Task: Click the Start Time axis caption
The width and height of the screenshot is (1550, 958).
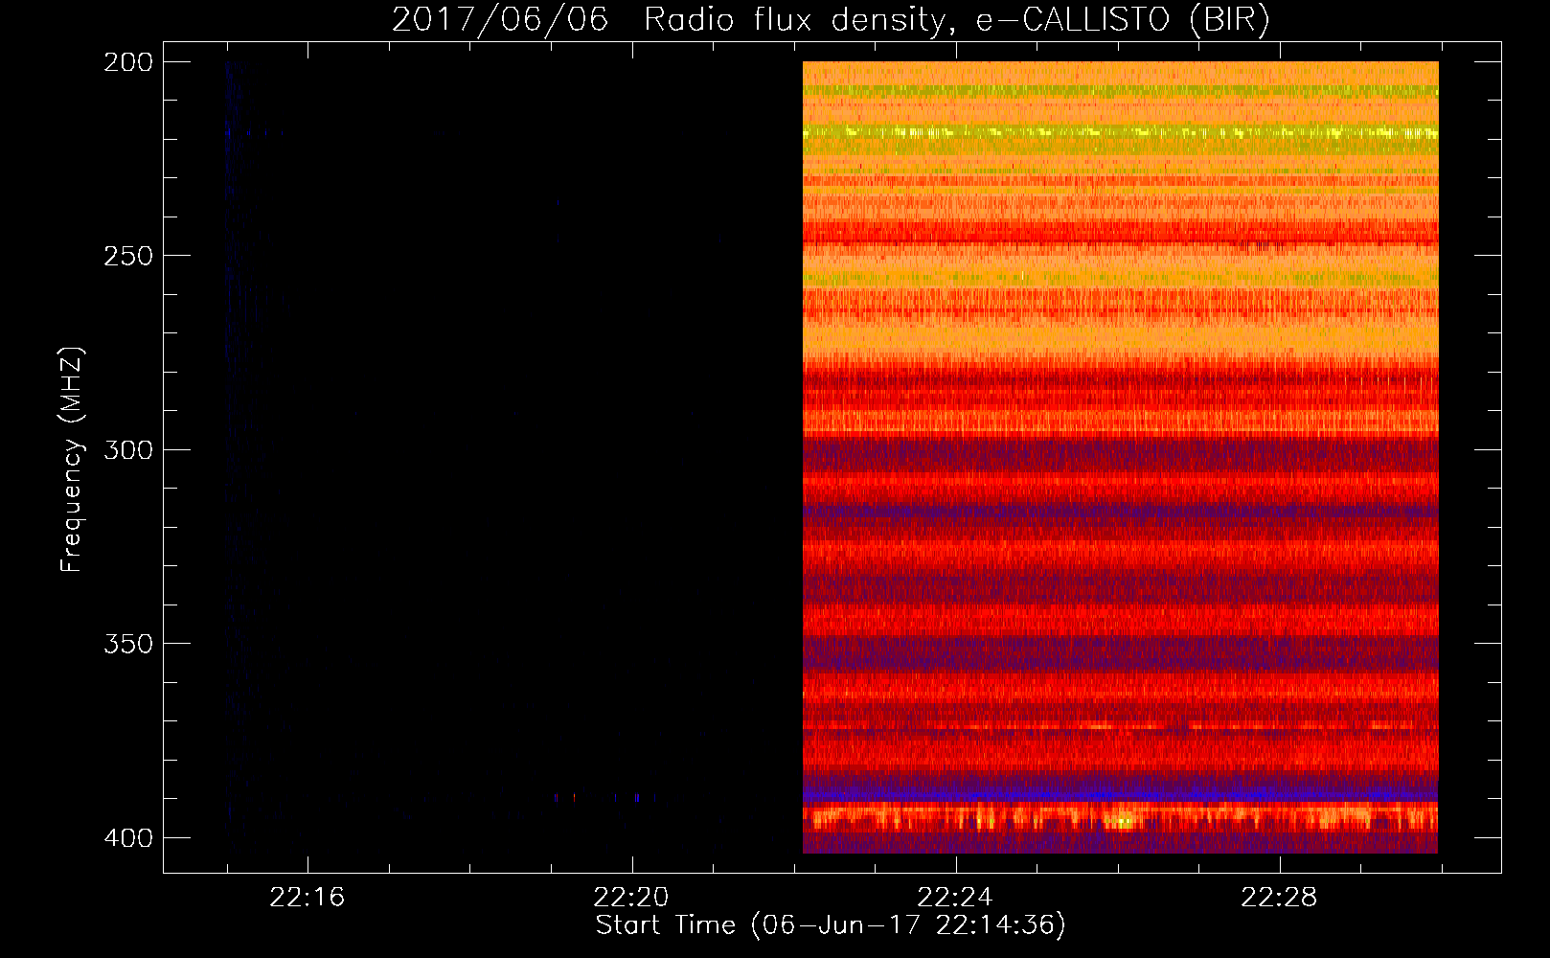Action: click(x=831, y=925)
